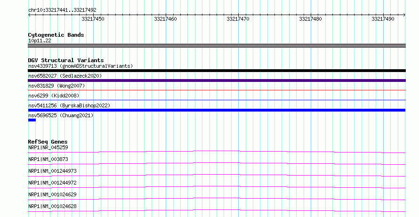
Task: Click the NRP1|NM_003873 transcript label
Action: point(48,159)
